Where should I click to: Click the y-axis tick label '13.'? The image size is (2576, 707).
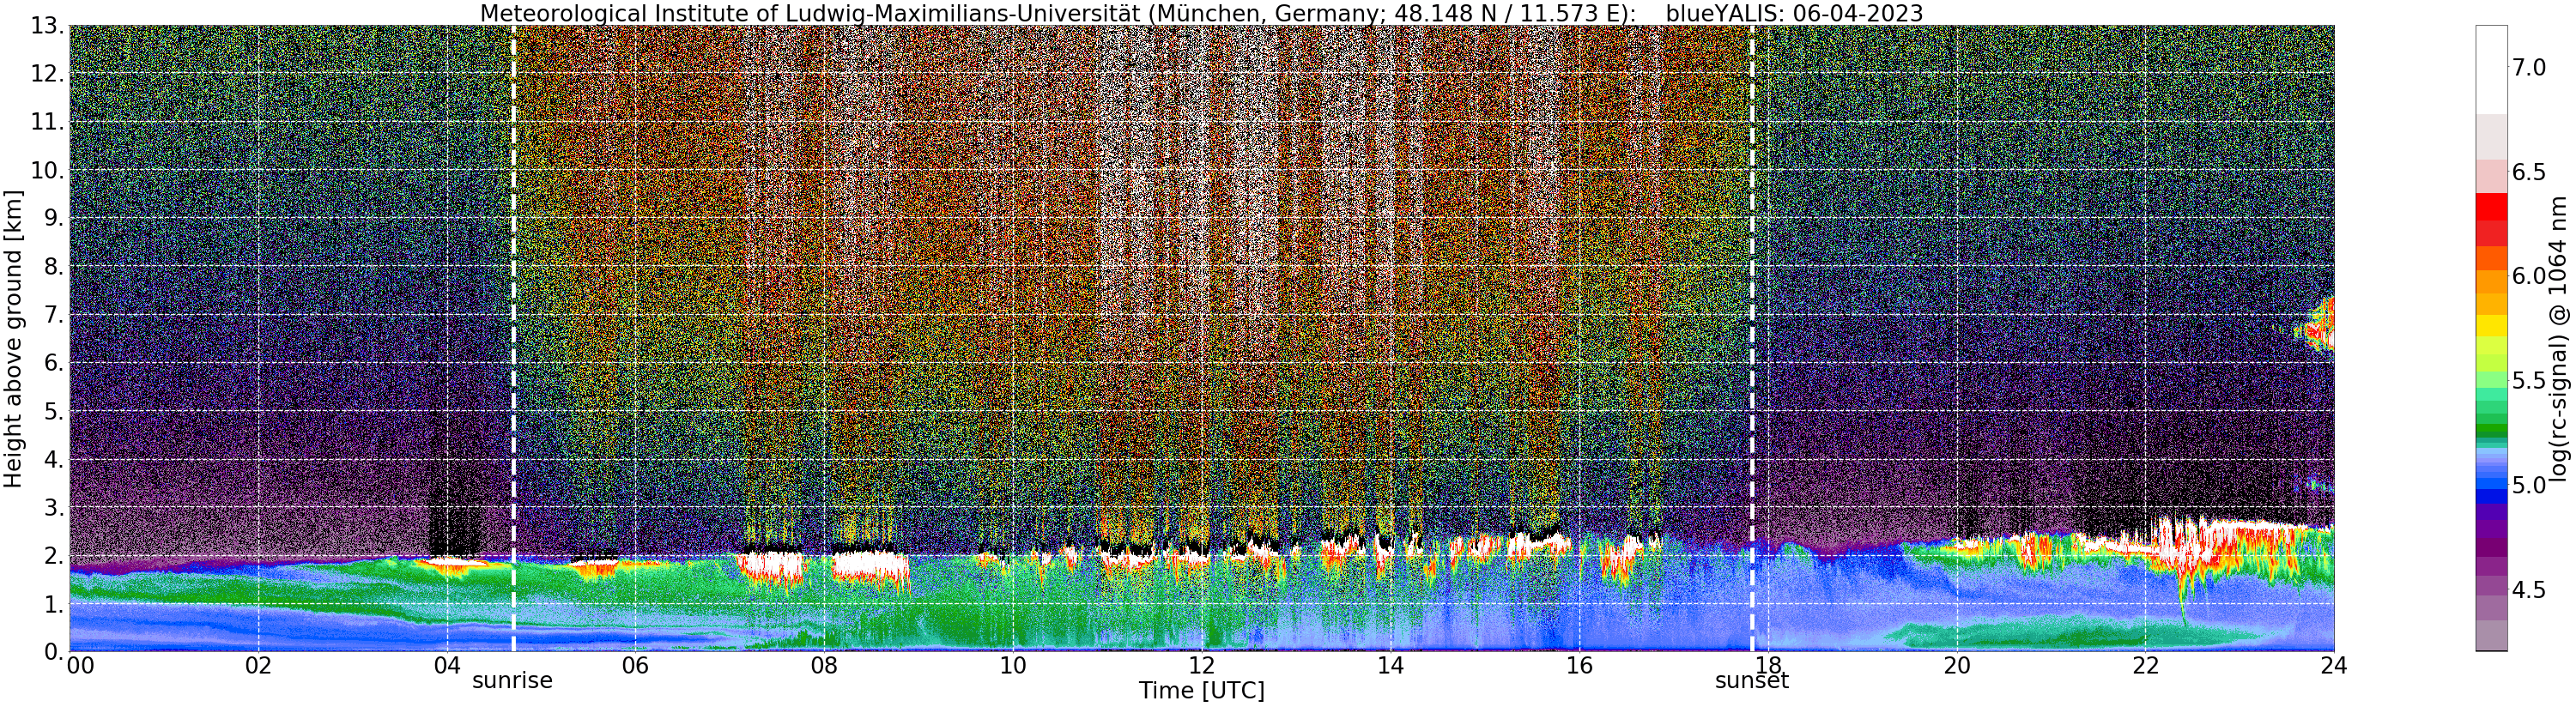pyautogui.click(x=46, y=26)
